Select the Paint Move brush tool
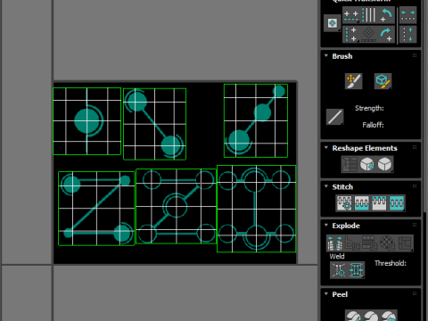The width and height of the screenshot is (428, 321). pyautogui.click(x=354, y=81)
